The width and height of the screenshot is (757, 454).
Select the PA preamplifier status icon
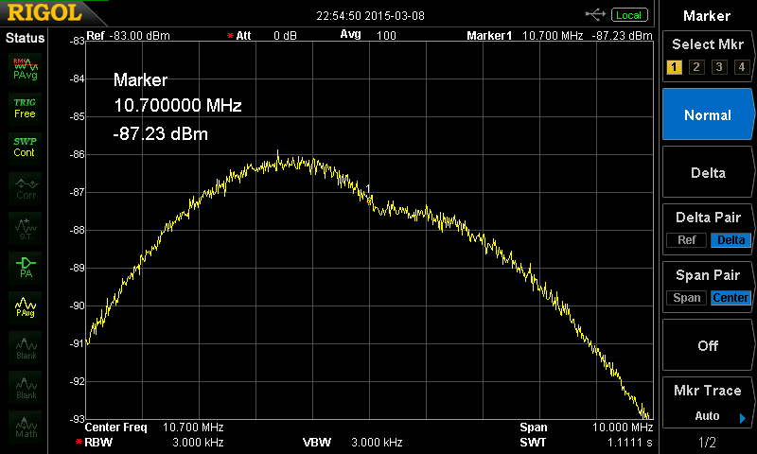pyautogui.click(x=26, y=268)
